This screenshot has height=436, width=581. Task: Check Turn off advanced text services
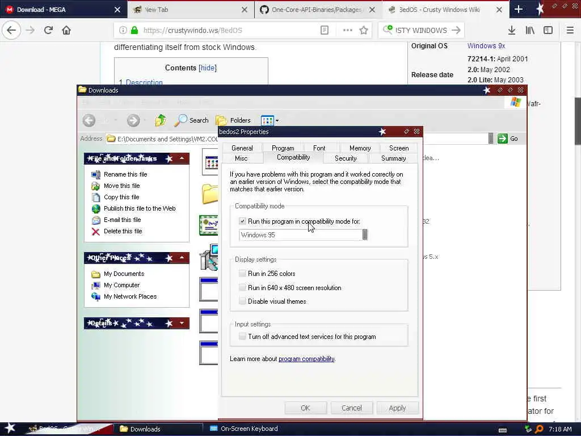tap(242, 337)
